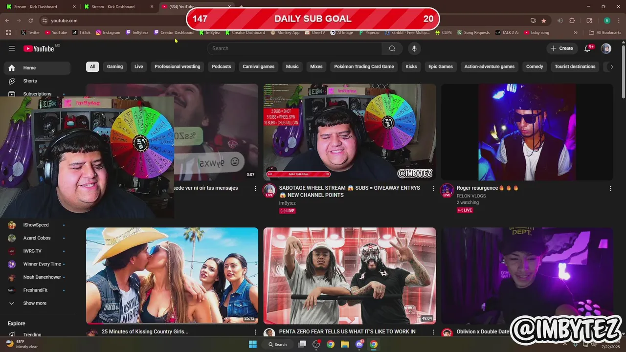Select the Pokémon Trading Card Game chip
This screenshot has width=626, height=352.
coord(364,66)
